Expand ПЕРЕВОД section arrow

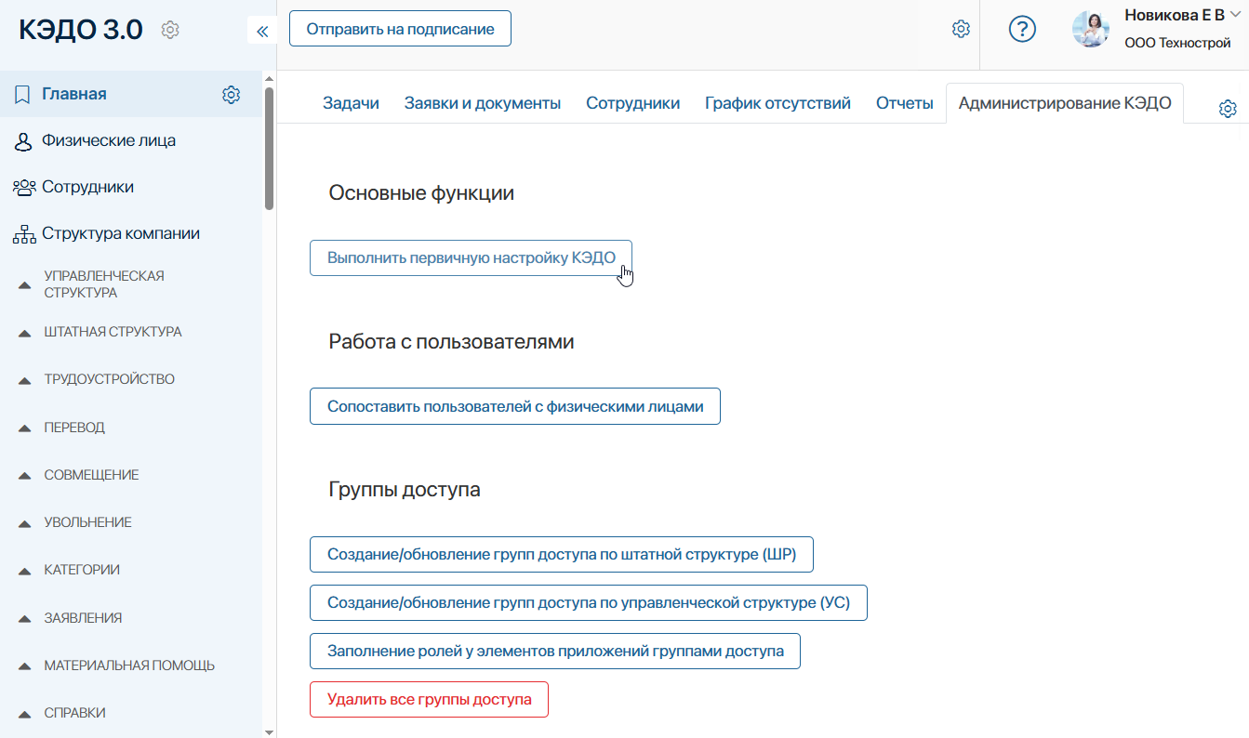click(25, 428)
